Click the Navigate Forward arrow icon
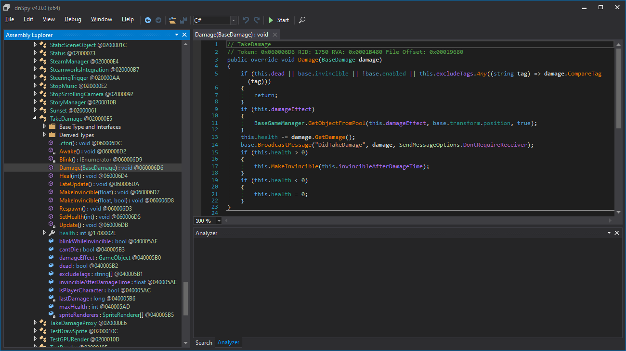626x351 pixels. click(158, 20)
